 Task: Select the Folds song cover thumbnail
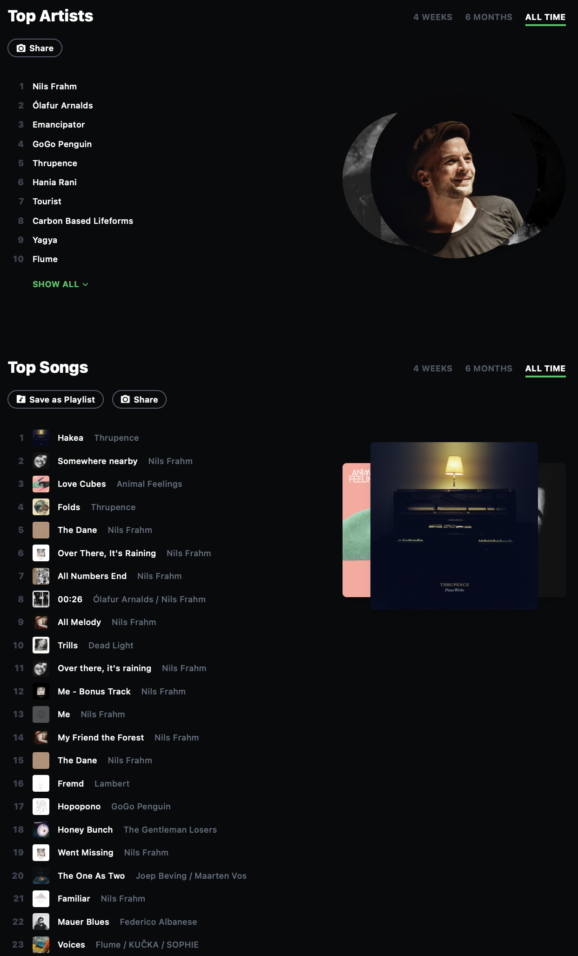(41, 507)
